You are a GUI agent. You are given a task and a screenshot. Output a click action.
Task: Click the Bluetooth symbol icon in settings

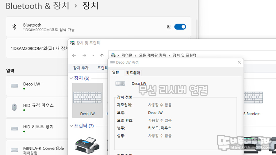pyautogui.click(x=14, y=27)
